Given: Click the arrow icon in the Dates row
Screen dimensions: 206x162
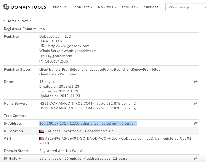Looking at the screenshot, I should click(x=196, y=82).
